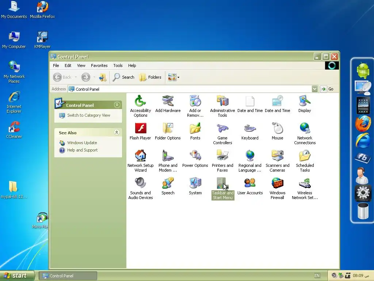Open CCleaner desktop shortcut
Screen dimensions: 374x281
coord(14,130)
